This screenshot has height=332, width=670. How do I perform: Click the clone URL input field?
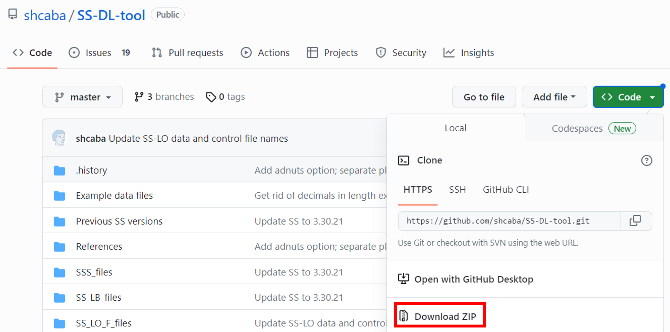tap(509, 221)
